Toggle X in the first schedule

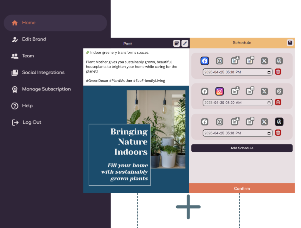click(x=264, y=61)
